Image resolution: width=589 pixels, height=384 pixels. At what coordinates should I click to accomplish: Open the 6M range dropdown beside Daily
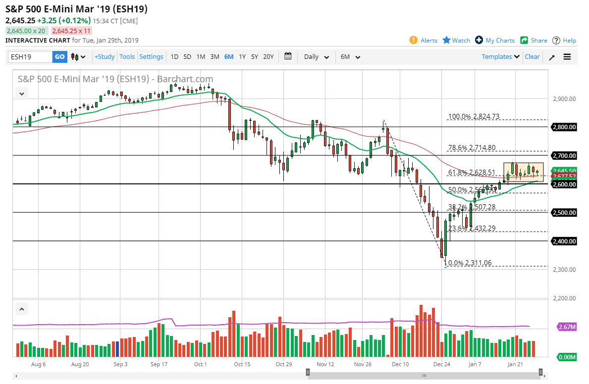point(350,57)
